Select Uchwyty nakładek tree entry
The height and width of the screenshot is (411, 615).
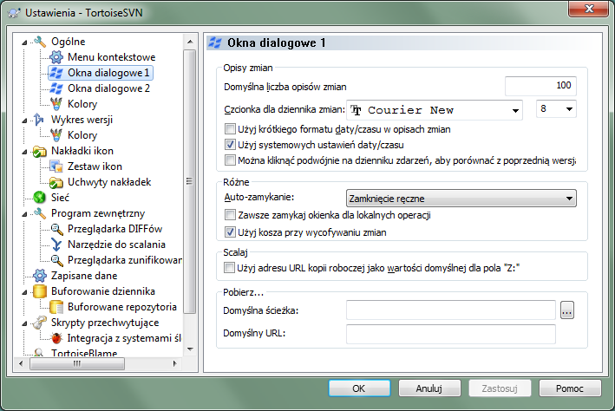tap(109, 182)
